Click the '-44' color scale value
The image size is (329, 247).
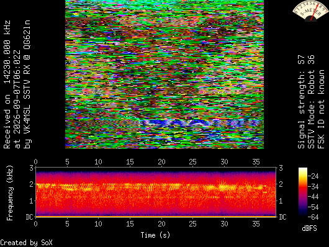point(313,197)
